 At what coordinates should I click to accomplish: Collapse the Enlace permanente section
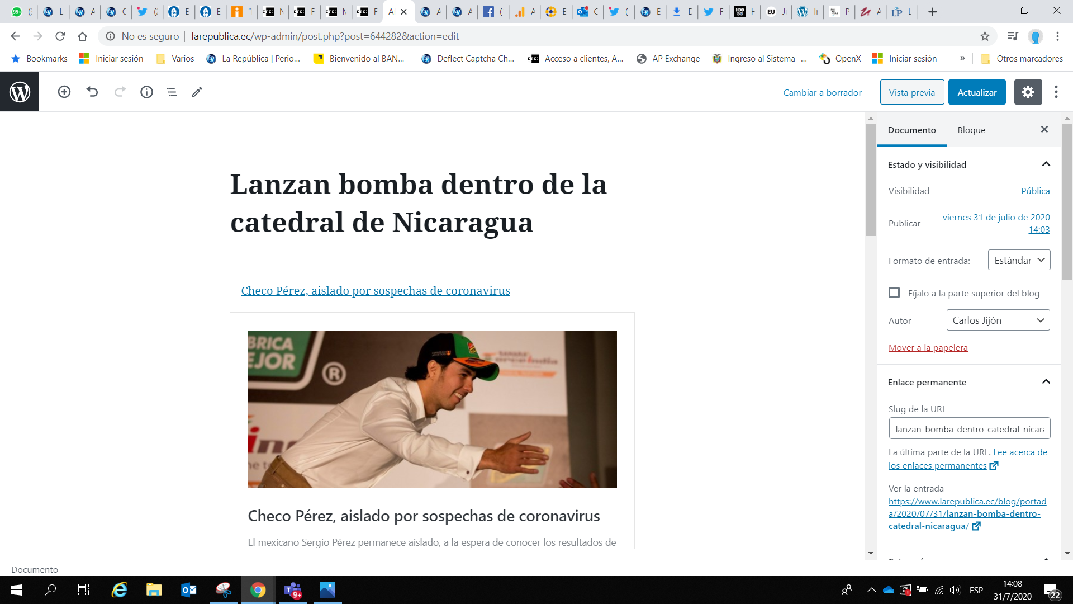1046,381
